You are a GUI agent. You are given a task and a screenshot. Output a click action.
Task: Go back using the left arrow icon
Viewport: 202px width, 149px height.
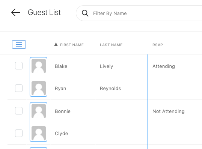[x=16, y=12]
